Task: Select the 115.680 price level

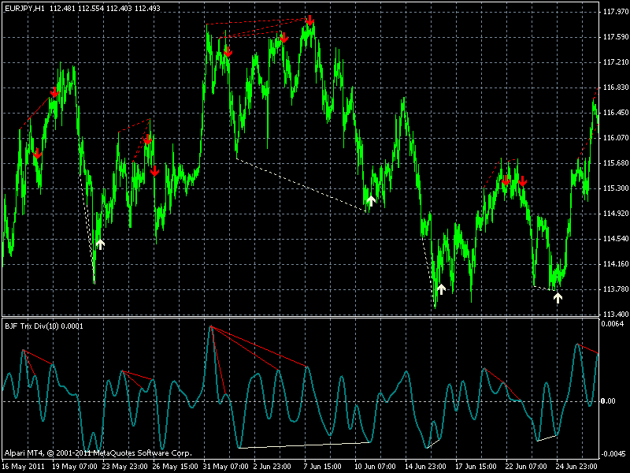Action: pos(615,163)
